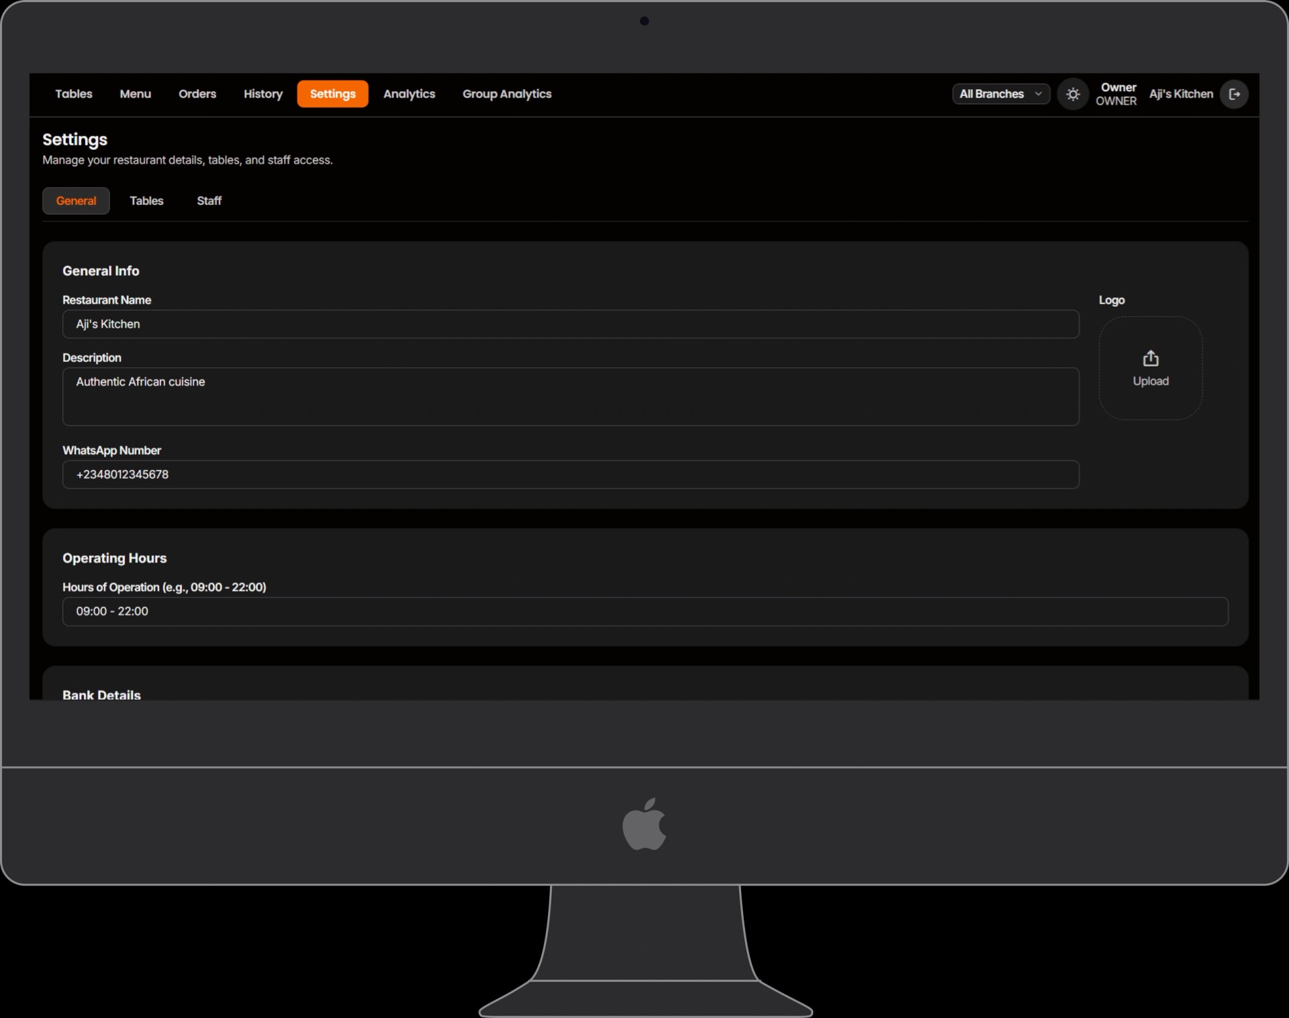The height and width of the screenshot is (1018, 1289).
Task: Click the Aji's Kitchen header name
Action: 1181,94
